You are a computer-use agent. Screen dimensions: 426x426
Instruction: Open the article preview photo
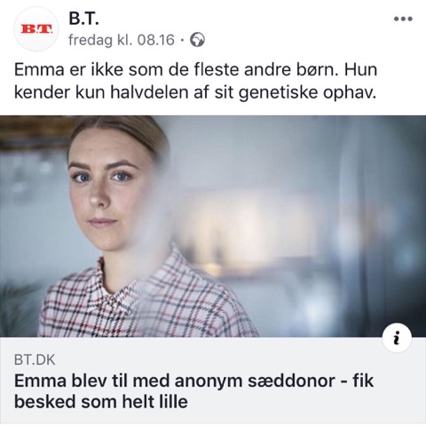pyautogui.click(x=213, y=226)
